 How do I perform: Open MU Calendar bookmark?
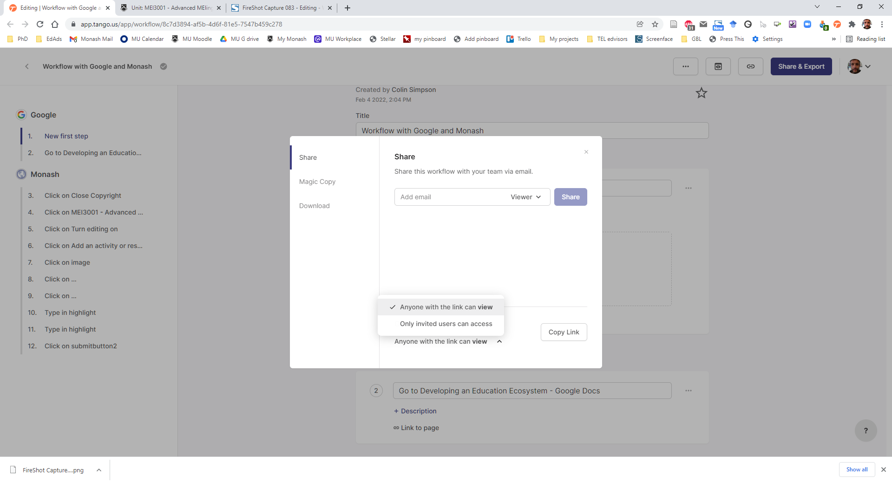click(142, 39)
